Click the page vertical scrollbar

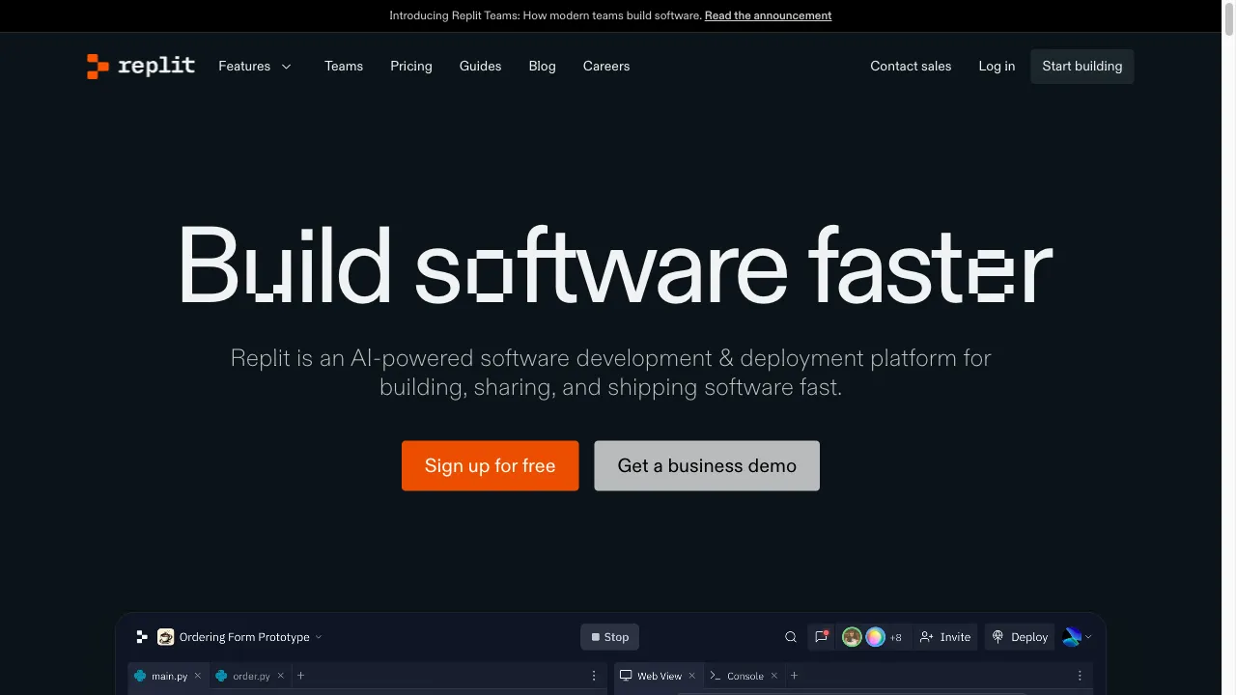(x=1229, y=347)
